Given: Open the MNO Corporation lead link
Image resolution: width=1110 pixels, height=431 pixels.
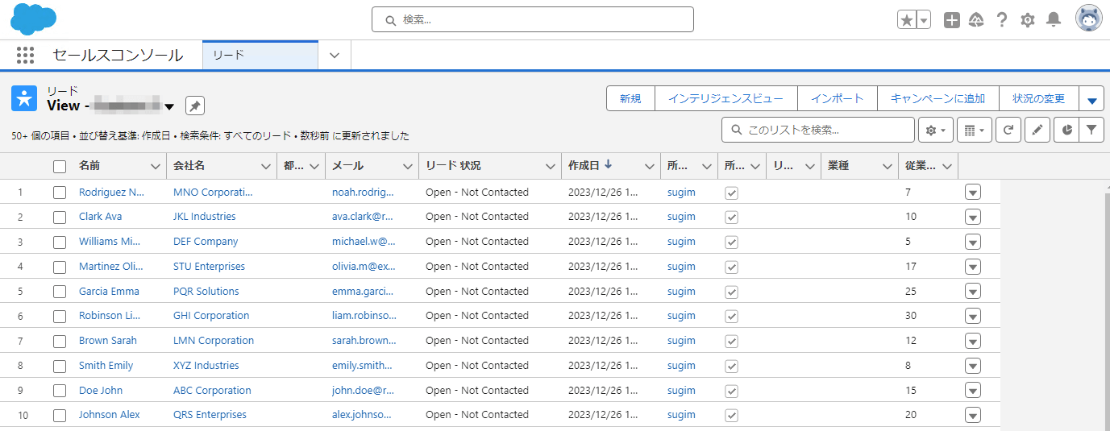Looking at the screenshot, I should point(212,193).
